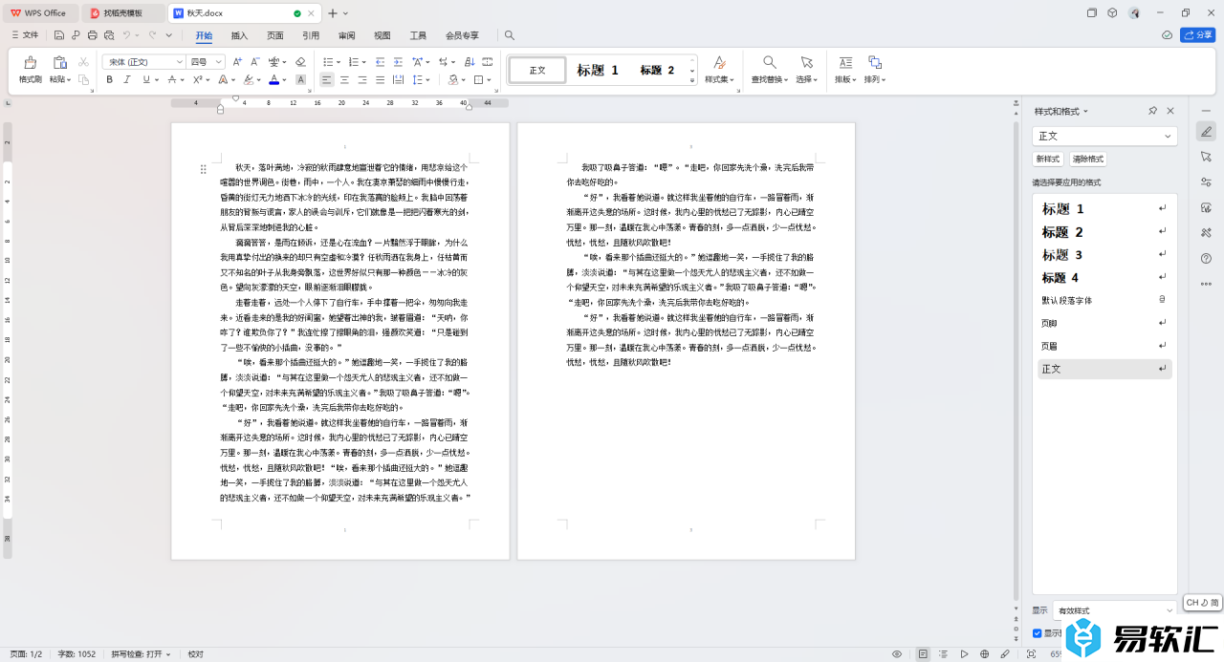Toggle Underline formatting
The height and width of the screenshot is (662, 1224).
point(146,79)
